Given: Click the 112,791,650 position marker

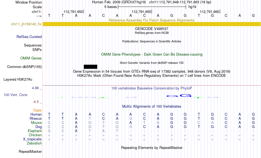Looking at the screenshot, I should click(x=73, y=12).
